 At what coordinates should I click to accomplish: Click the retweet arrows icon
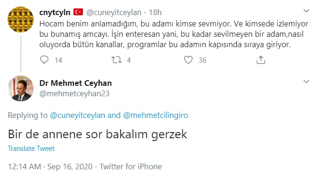click(x=117, y=60)
